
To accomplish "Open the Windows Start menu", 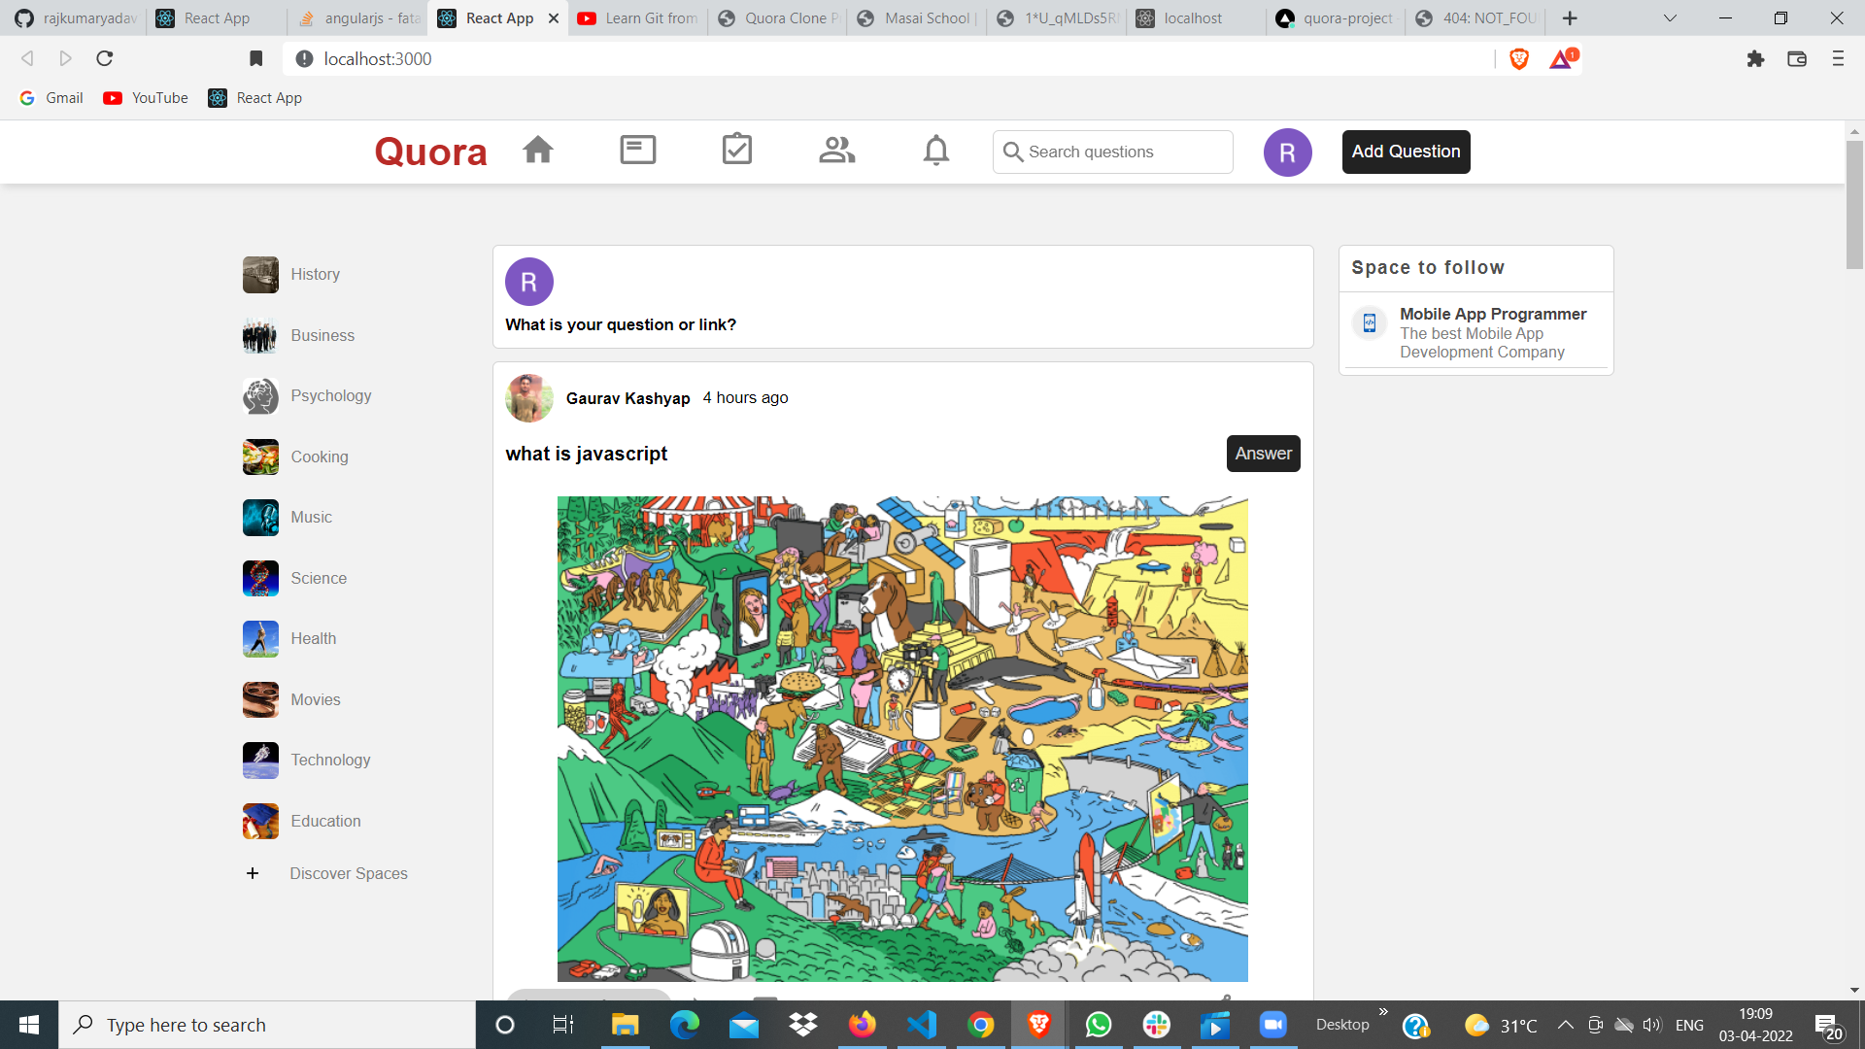I will [x=29, y=1025].
